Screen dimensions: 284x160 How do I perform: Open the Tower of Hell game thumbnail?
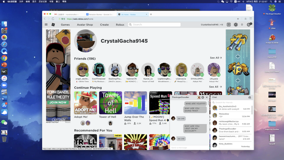coord(111,103)
